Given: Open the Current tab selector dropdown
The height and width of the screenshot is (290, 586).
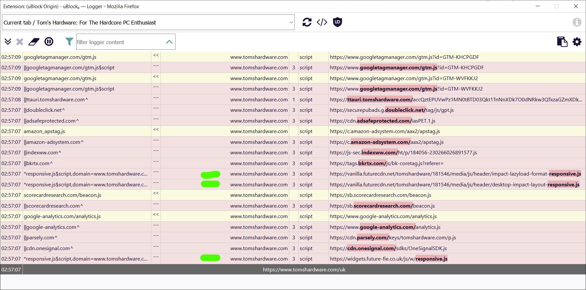Looking at the screenshot, I should [148, 22].
